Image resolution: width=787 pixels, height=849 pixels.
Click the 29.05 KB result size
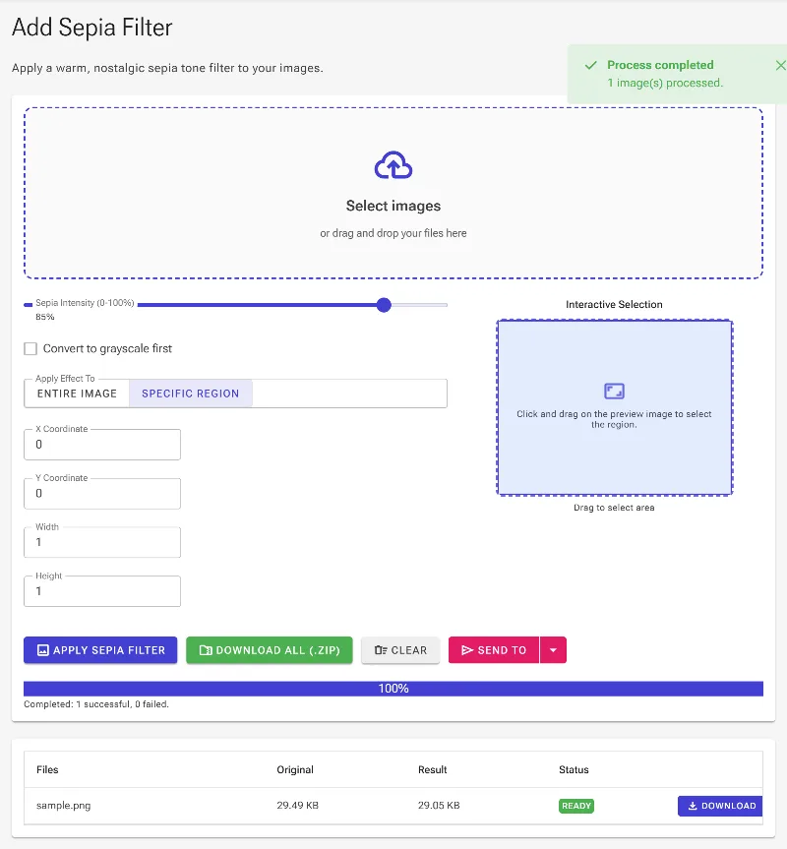[x=439, y=806]
